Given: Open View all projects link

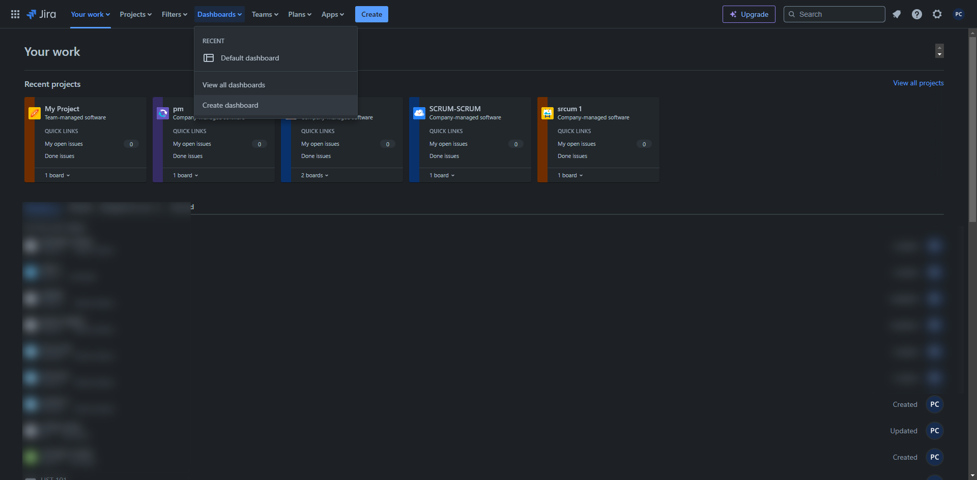Looking at the screenshot, I should (x=918, y=83).
